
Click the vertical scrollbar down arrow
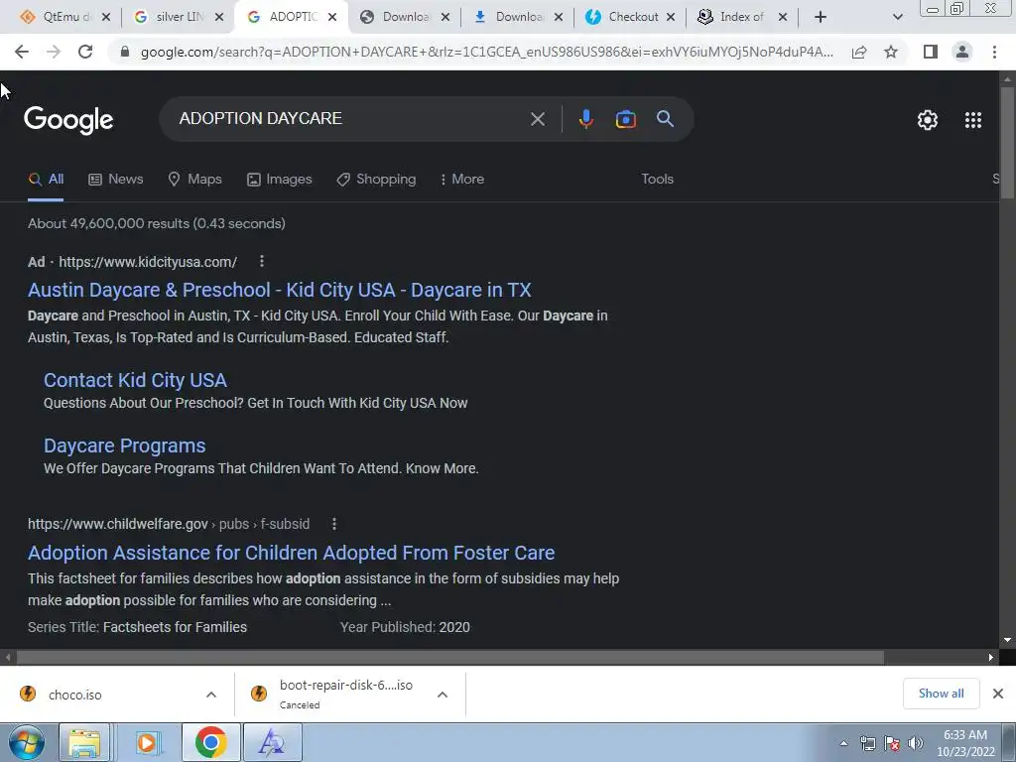[1007, 640]
